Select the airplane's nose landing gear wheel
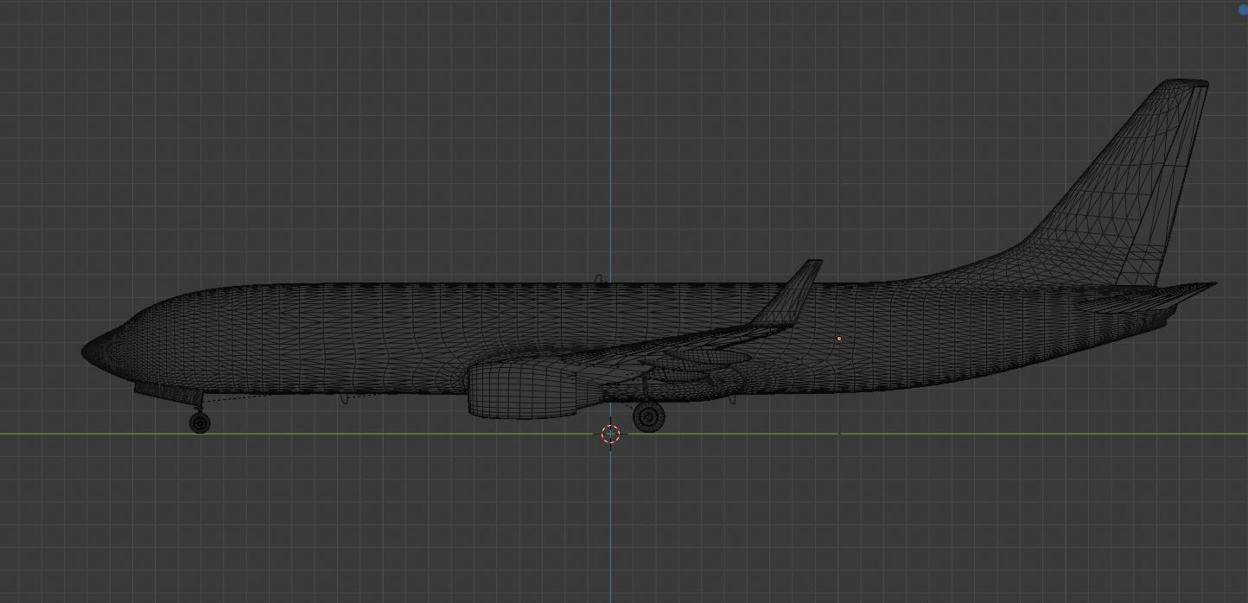1248x603 pixels. 200,422
